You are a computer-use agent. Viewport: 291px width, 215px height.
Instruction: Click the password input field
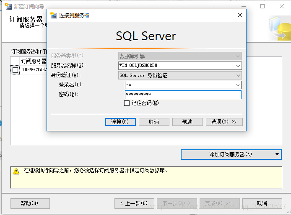click(x=183, y=95)
